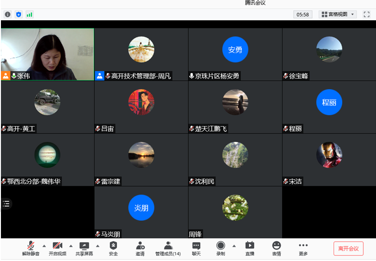
Task: Click the blue co-host badge by 周凡
Action: point(100,76)
